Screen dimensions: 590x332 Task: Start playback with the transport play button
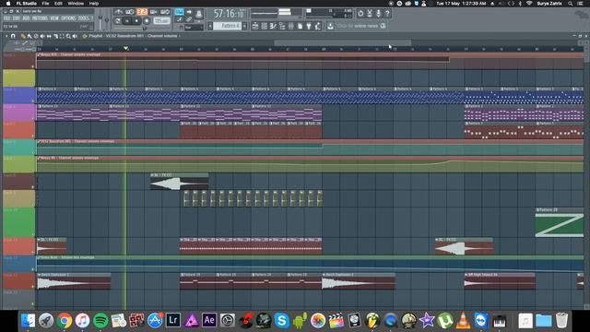(127, 20)
